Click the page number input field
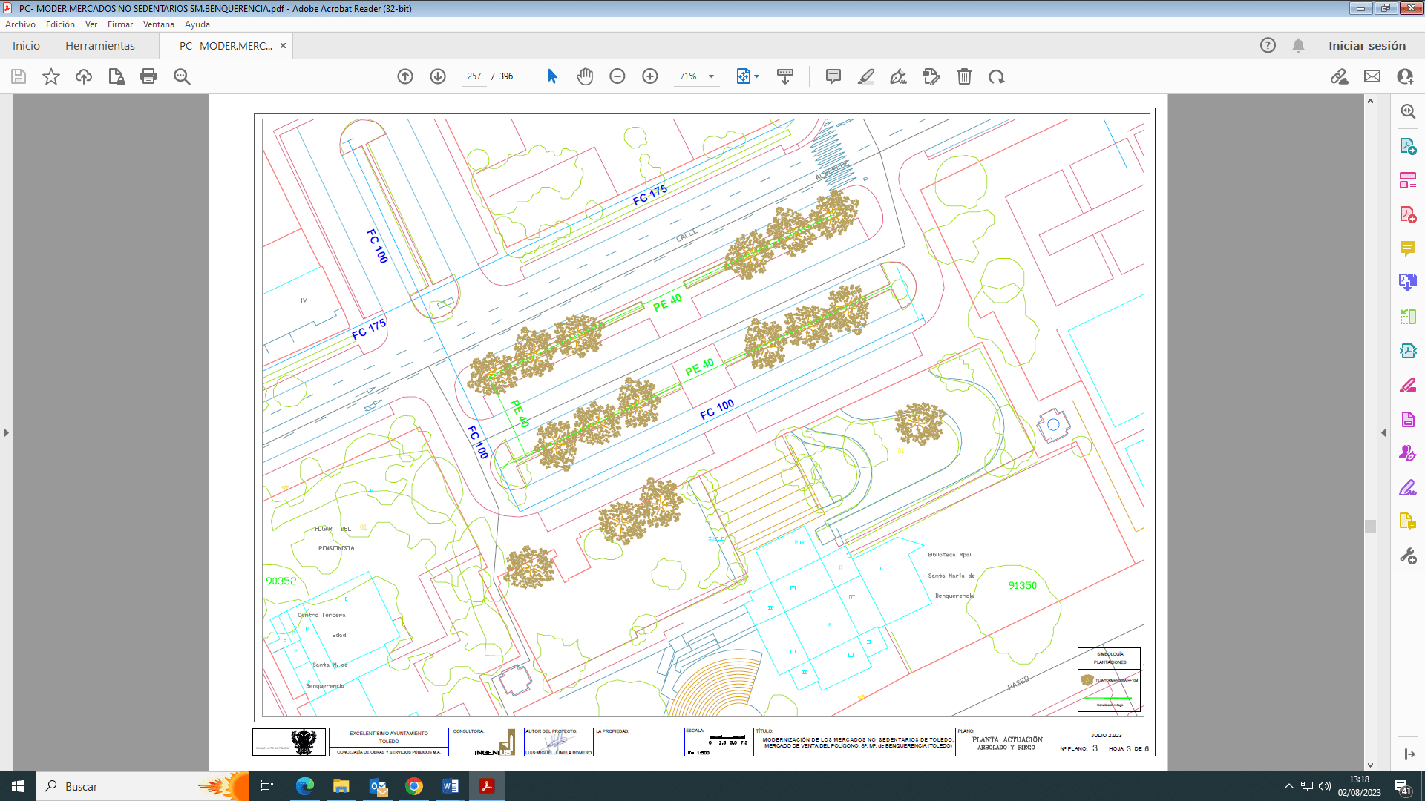Screen dimensions: 1425x801 click(x=474, y=76)
